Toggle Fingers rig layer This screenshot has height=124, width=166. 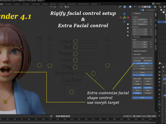pyautogui.click(x=142, y=72)
